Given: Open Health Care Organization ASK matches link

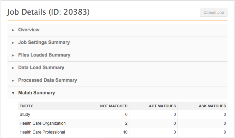Looking at the screenshot, I should [x=225, y=123].
